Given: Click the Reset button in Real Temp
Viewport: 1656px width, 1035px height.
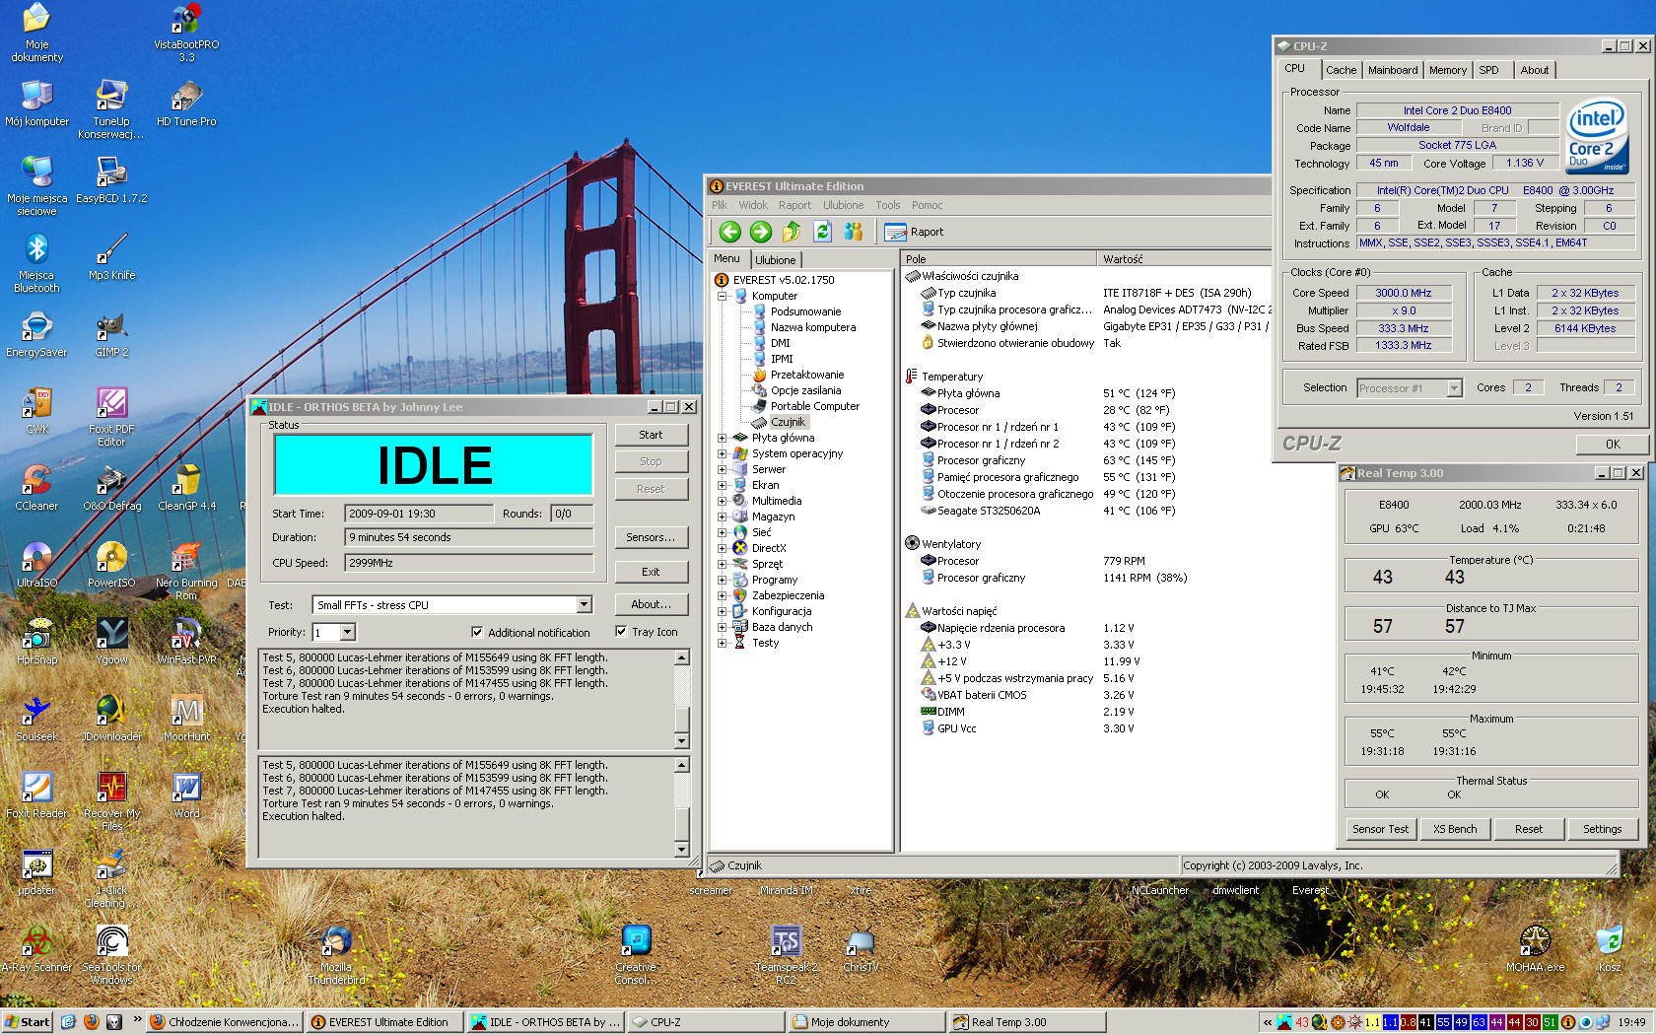Looking at the screenshot, I should pos(1529,829).
